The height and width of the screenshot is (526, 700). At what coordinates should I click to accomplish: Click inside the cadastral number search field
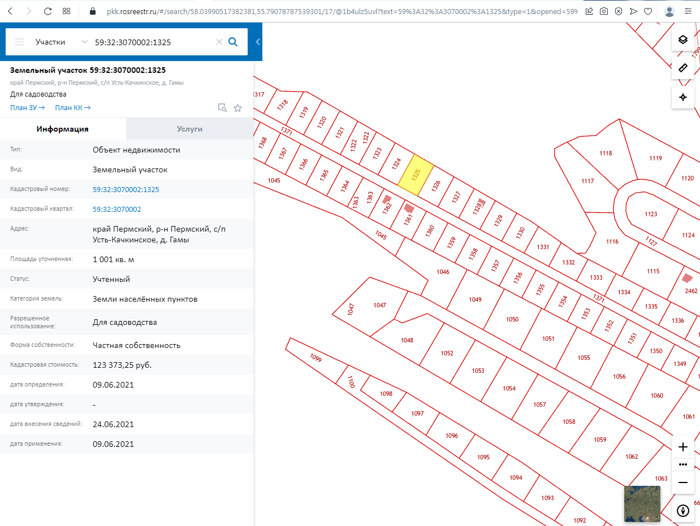[x=153, y=42]
